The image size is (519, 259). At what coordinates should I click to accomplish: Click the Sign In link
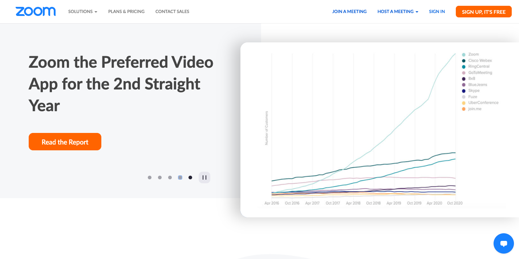pos(437,12)
